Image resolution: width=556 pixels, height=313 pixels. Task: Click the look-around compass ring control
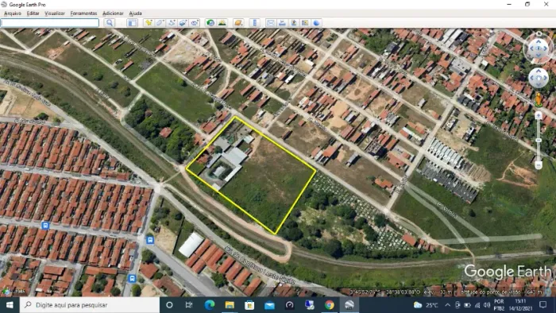pos(539,48)
